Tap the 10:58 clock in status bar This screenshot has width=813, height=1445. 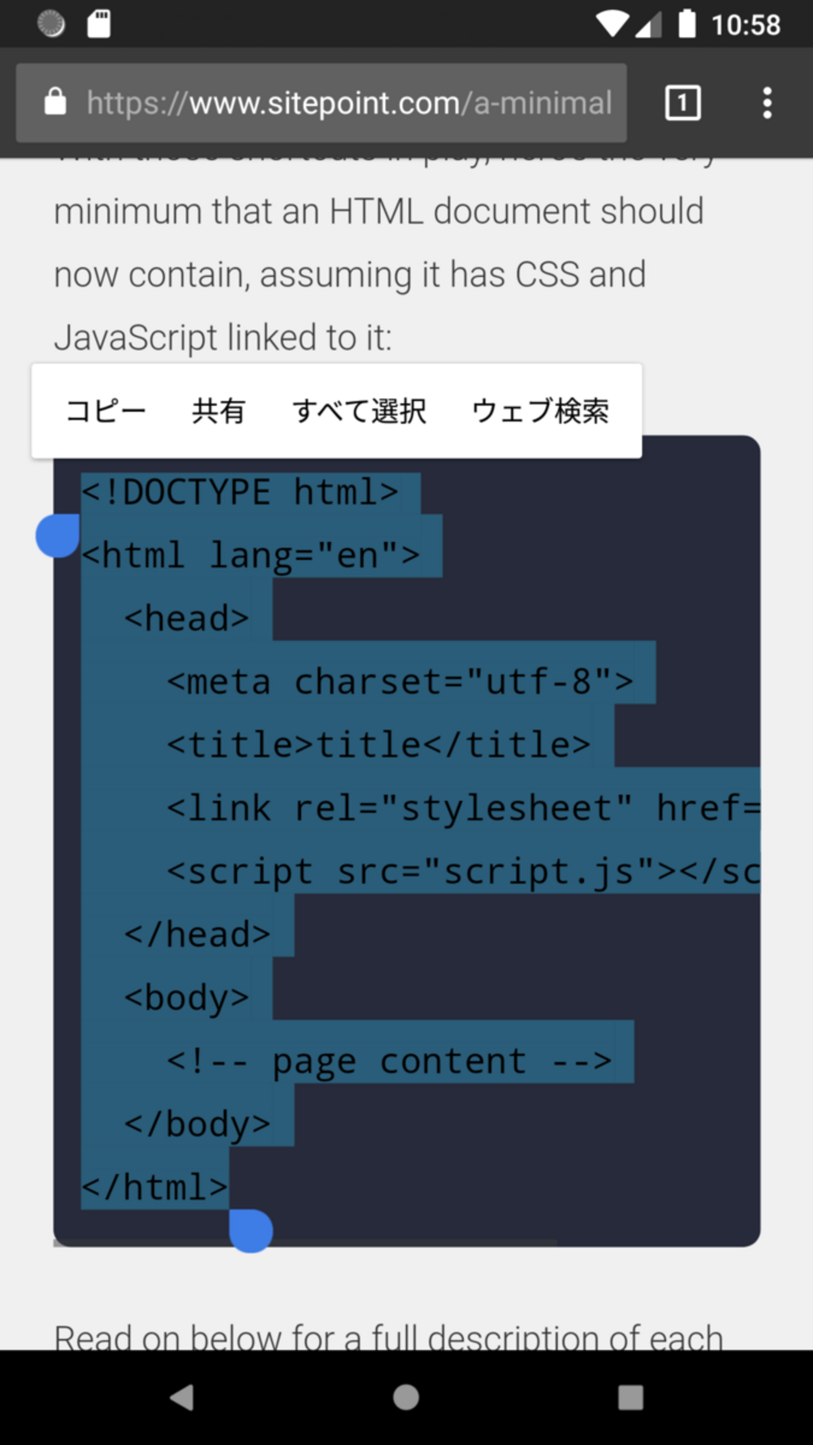click(745, 25)
